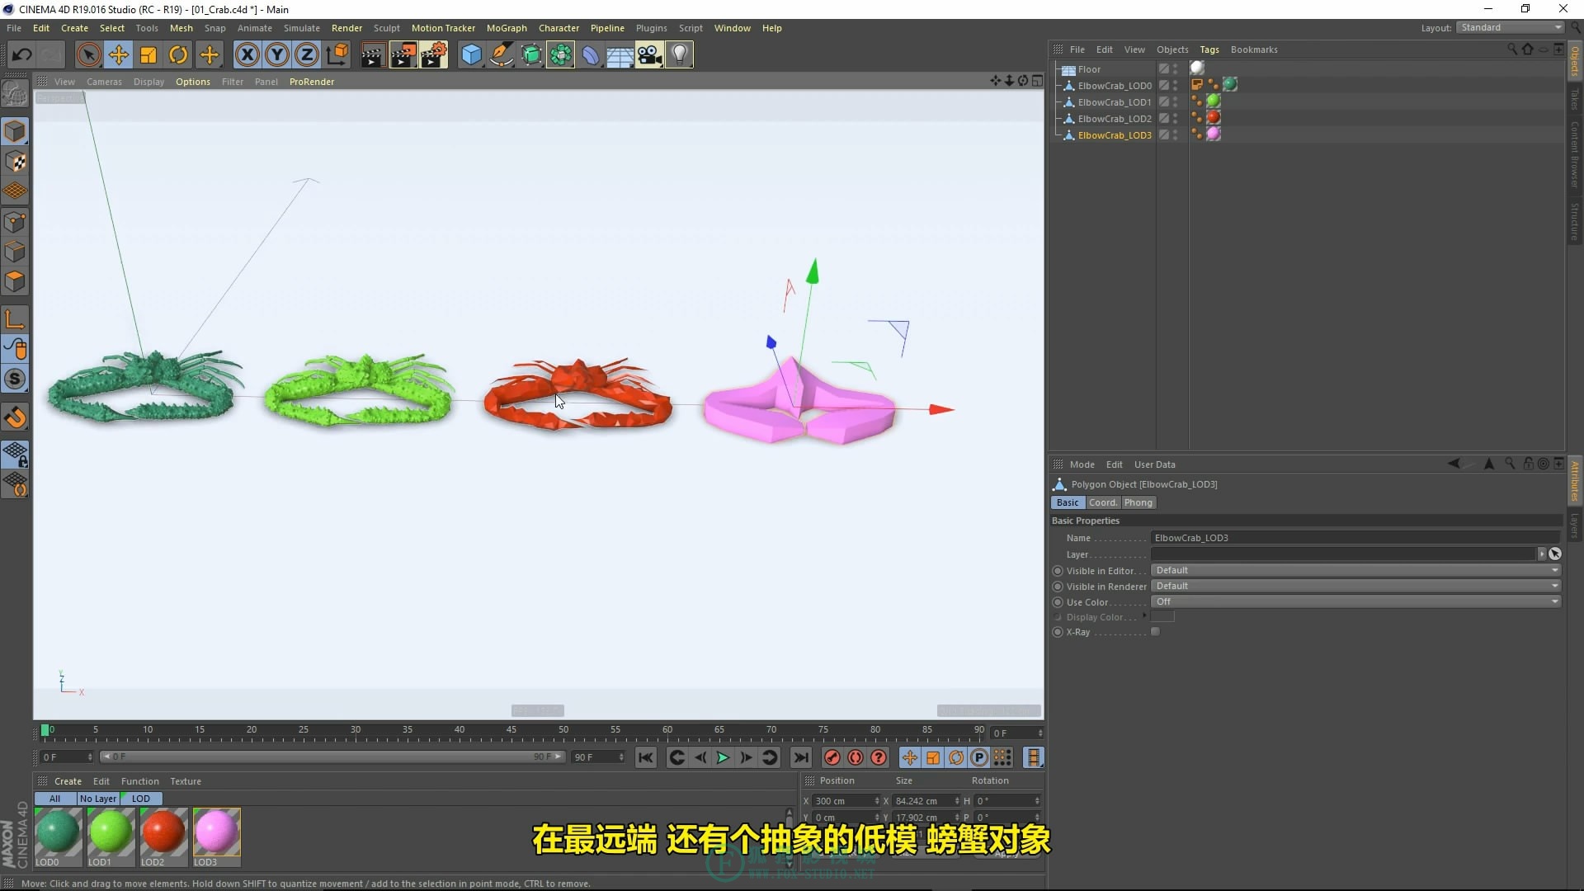Click the Record Active Objects button
Screen dimensions: 1584x891
pos(832,757)
